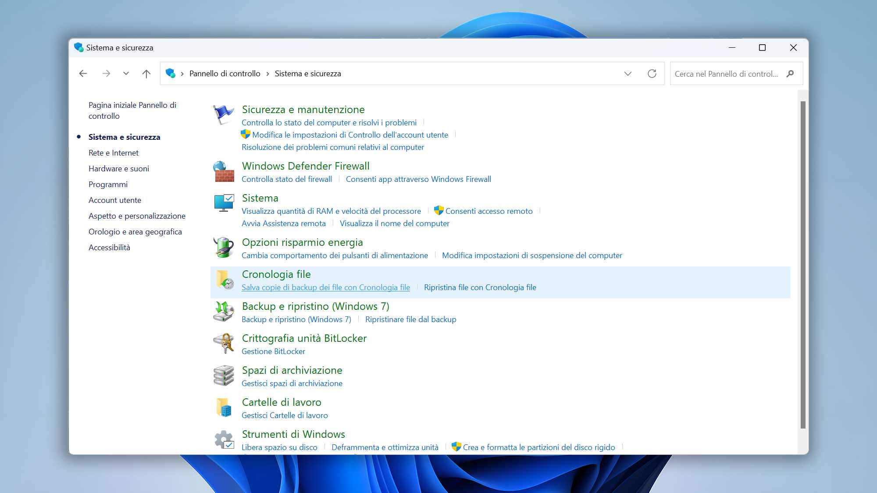Open Pagina iniziale Pannello di controllo
877x493 pixels.
[132, 110]
